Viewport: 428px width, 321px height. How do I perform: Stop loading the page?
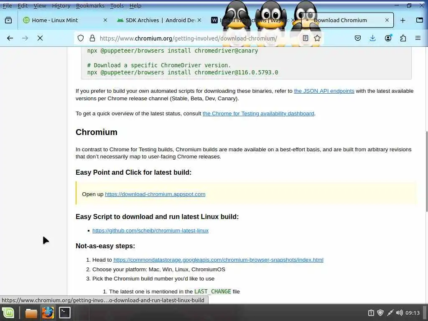point(40,38)
